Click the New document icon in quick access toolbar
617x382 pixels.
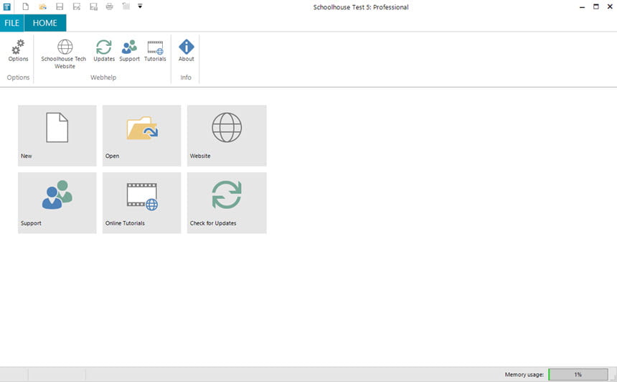pos(26,6)
